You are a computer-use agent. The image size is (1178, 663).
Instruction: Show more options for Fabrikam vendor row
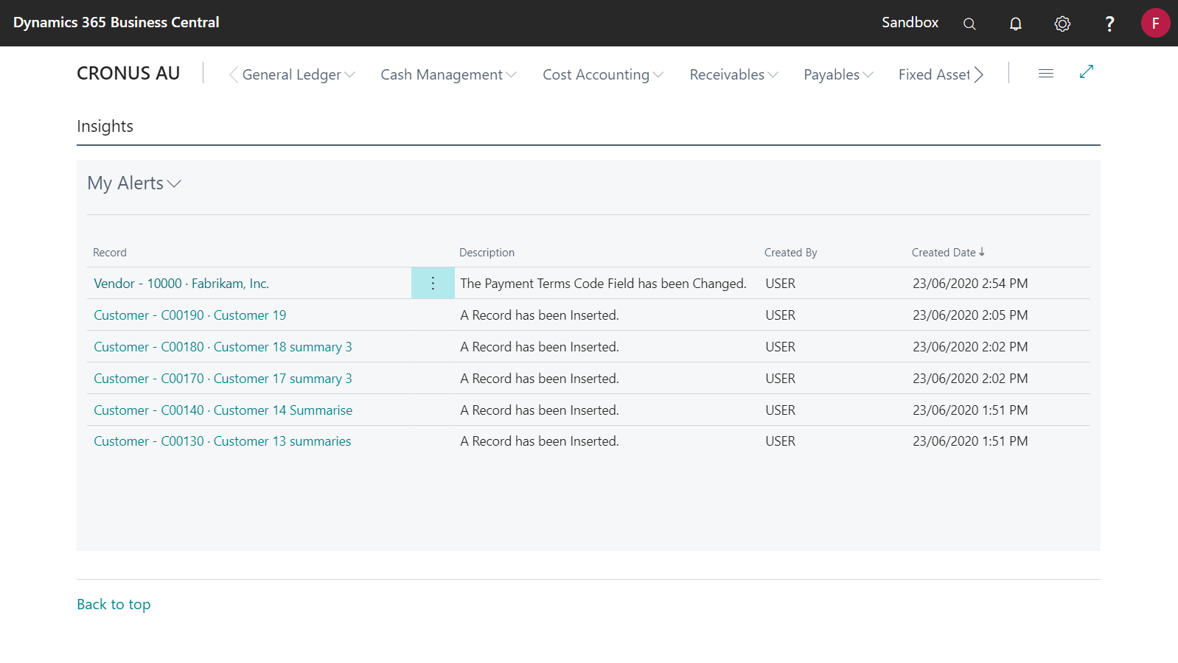(x=433, y=283)
